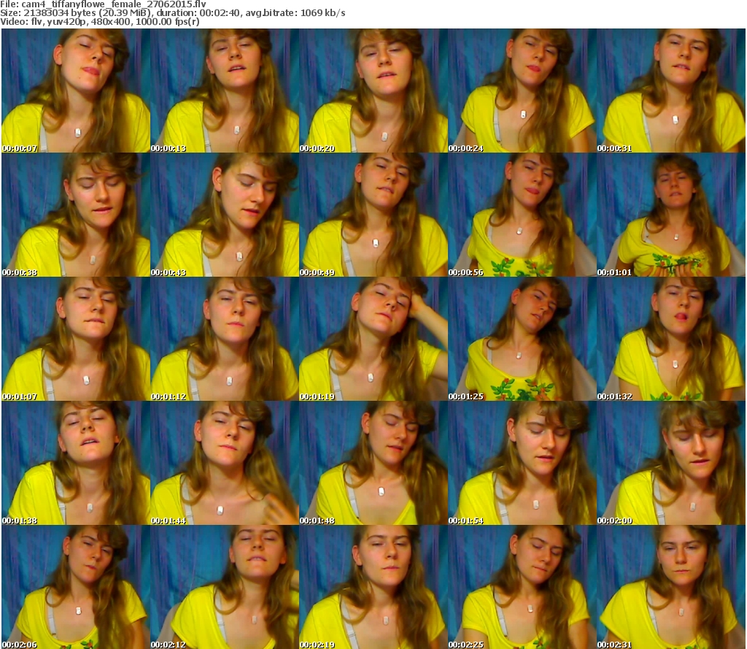Select the frame timestamped 00:00:49
The height and width of the screenshot is (649, 747).
pos(373,215)
